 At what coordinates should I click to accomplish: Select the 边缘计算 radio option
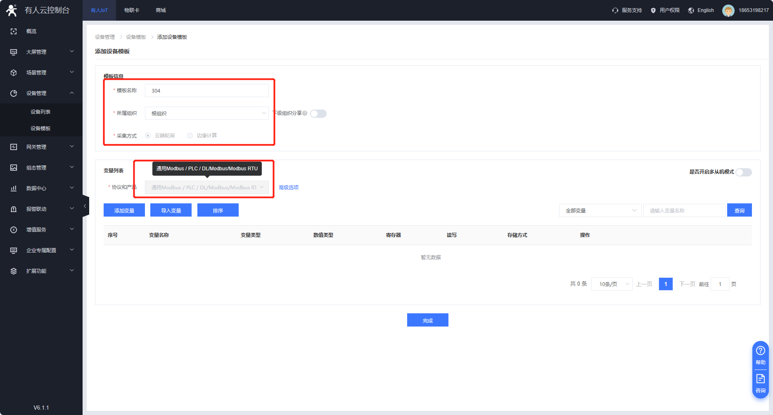[190, 136]
